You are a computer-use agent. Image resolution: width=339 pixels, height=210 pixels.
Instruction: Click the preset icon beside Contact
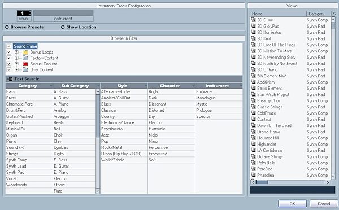(x=253, y=119)
